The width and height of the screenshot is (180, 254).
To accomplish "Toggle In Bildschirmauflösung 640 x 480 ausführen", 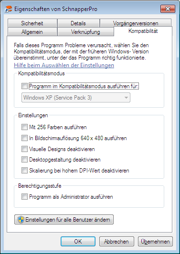I will 24,138.
